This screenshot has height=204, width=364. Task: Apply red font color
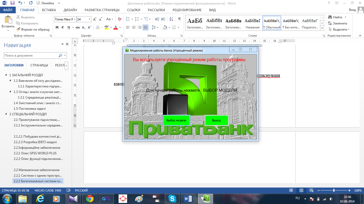(x=116, y=27)
